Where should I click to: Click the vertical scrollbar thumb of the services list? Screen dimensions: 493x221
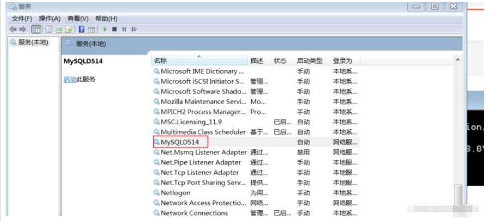[459, 195]
